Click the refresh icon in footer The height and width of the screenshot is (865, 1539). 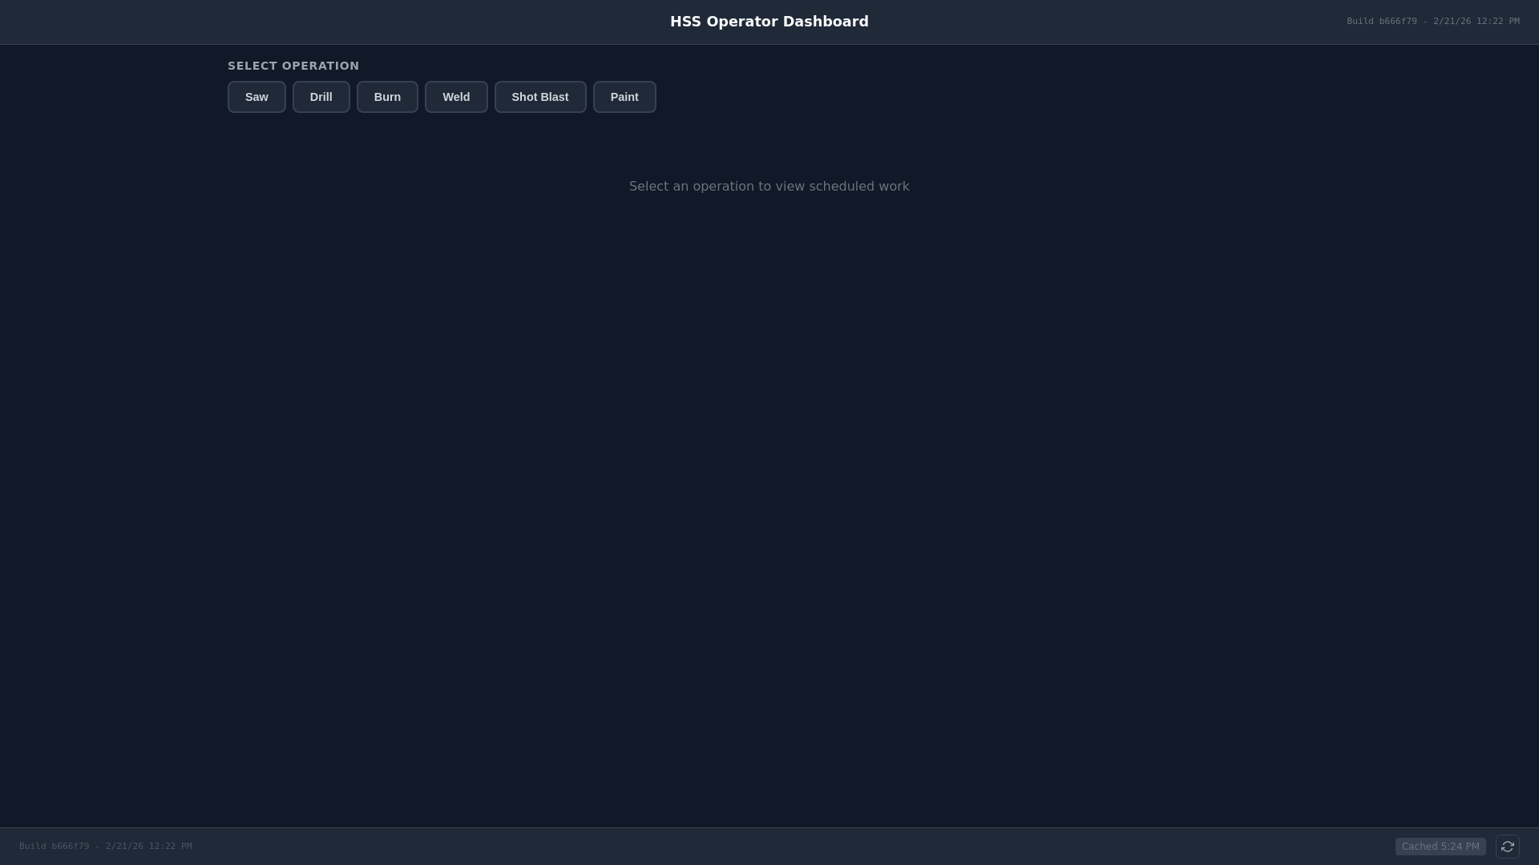(1508, 847)
